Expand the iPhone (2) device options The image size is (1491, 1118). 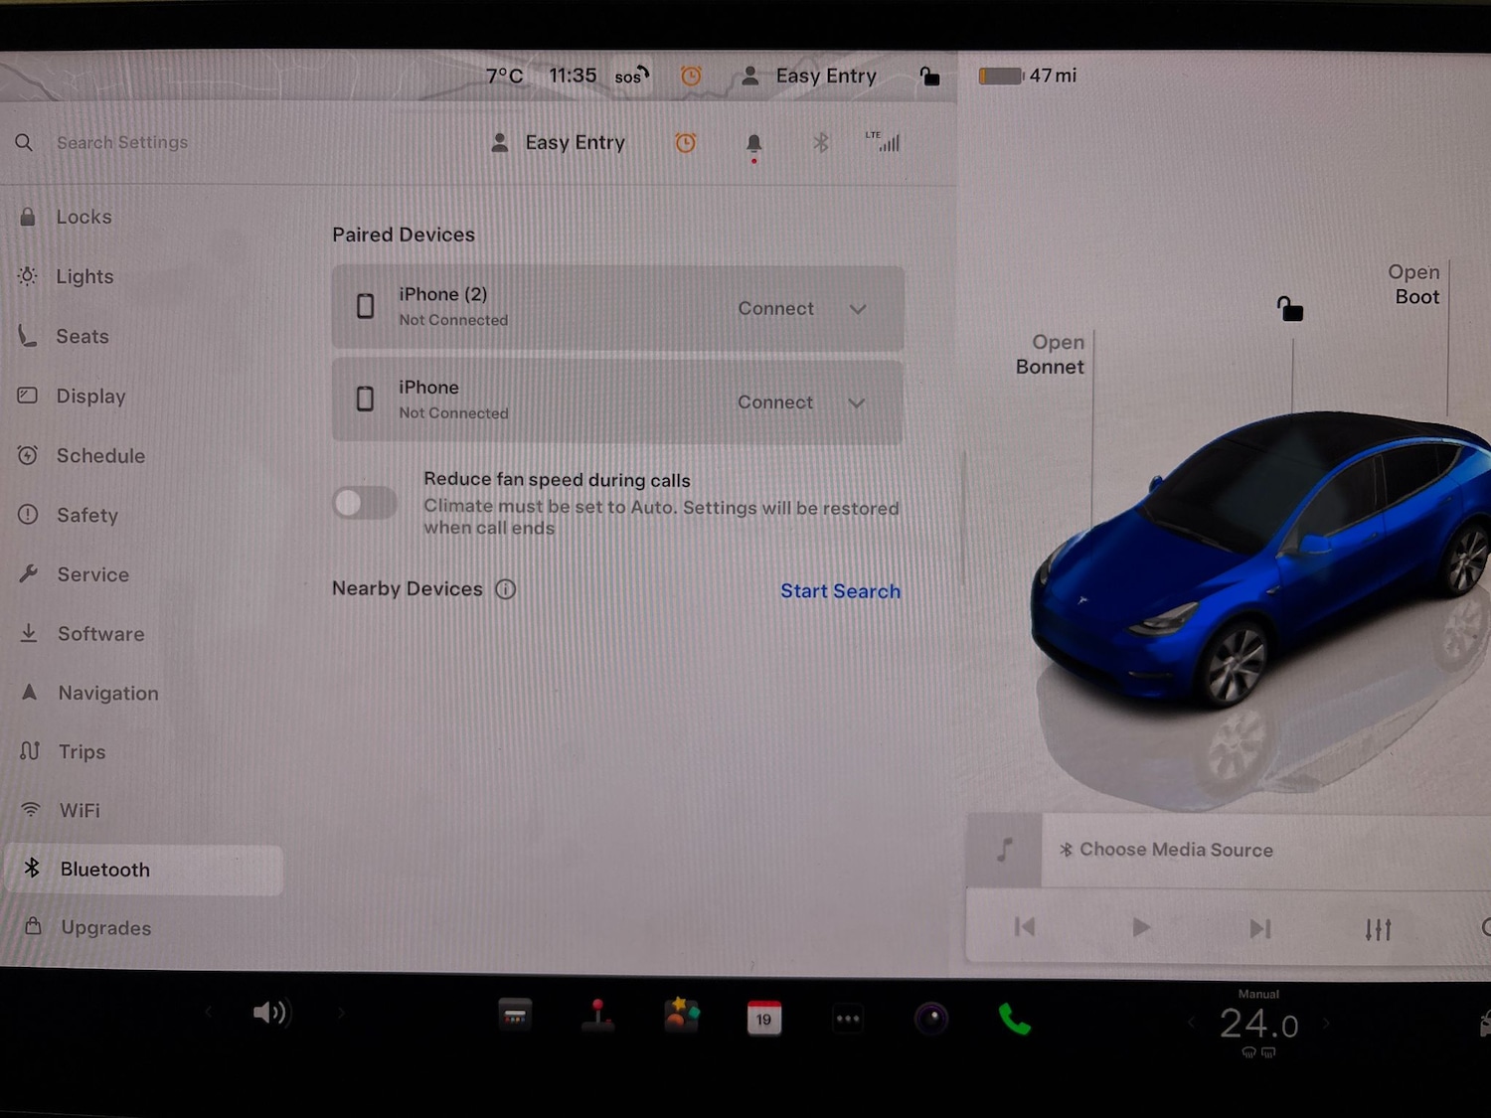tap(857, 309)
